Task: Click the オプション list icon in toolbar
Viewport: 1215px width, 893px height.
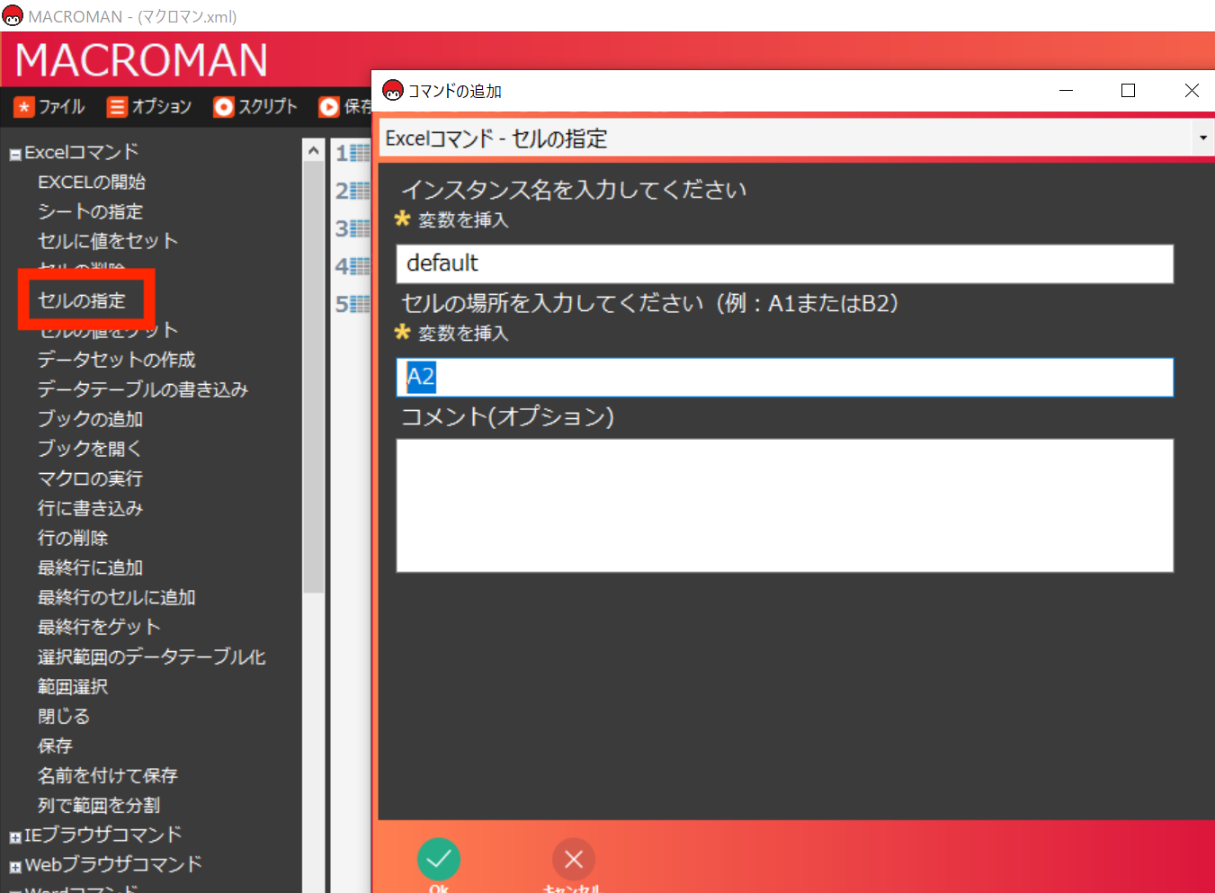Action: point(117,107)
